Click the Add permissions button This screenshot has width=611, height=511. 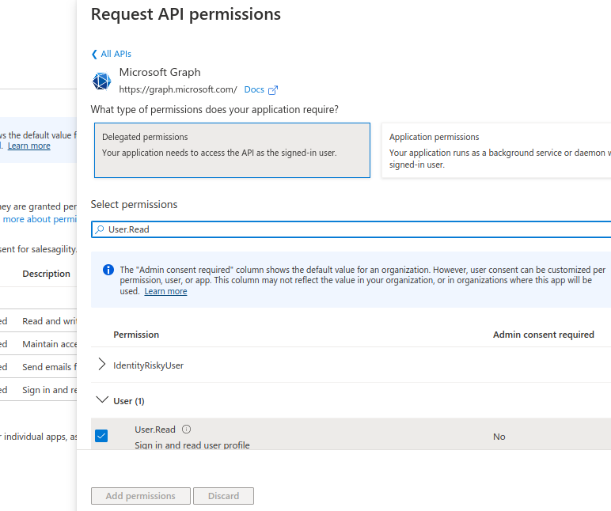click(x=141, y=496)
